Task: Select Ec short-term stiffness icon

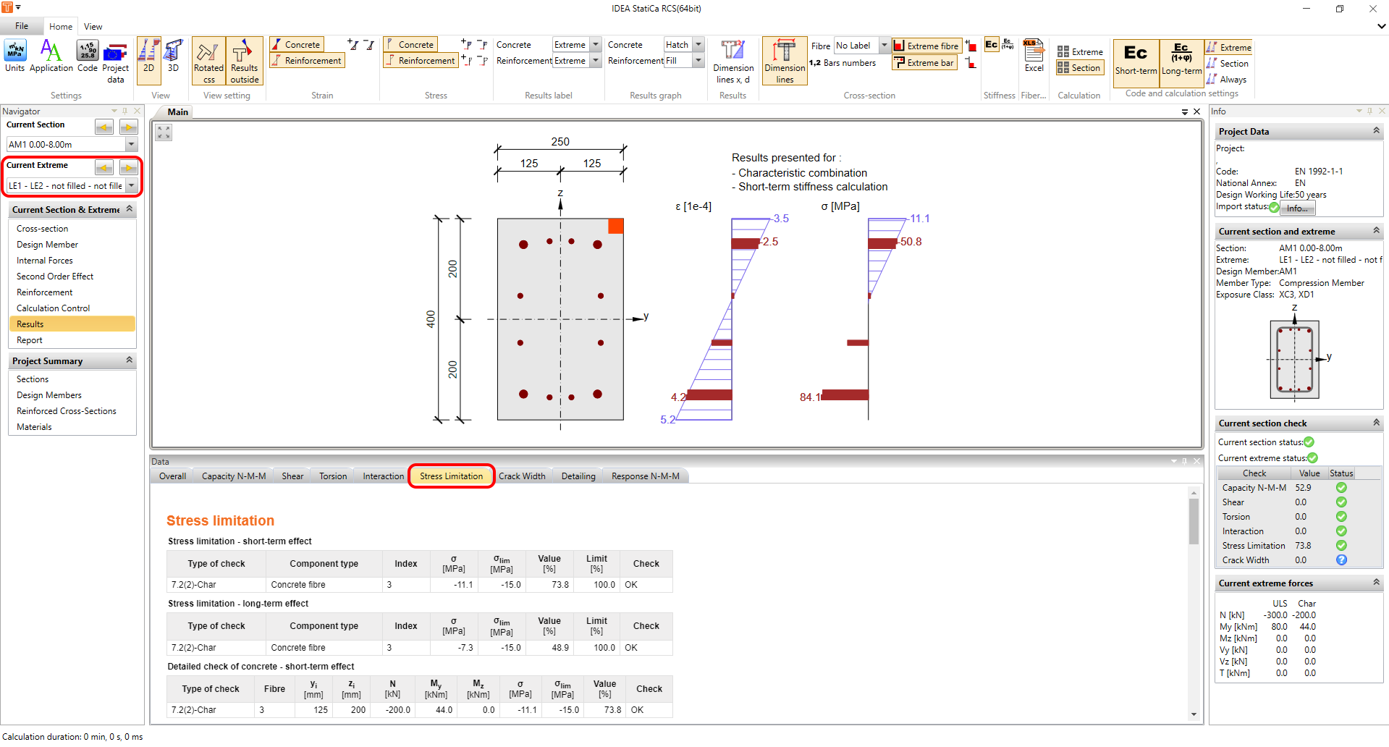Action: [992, 45]
